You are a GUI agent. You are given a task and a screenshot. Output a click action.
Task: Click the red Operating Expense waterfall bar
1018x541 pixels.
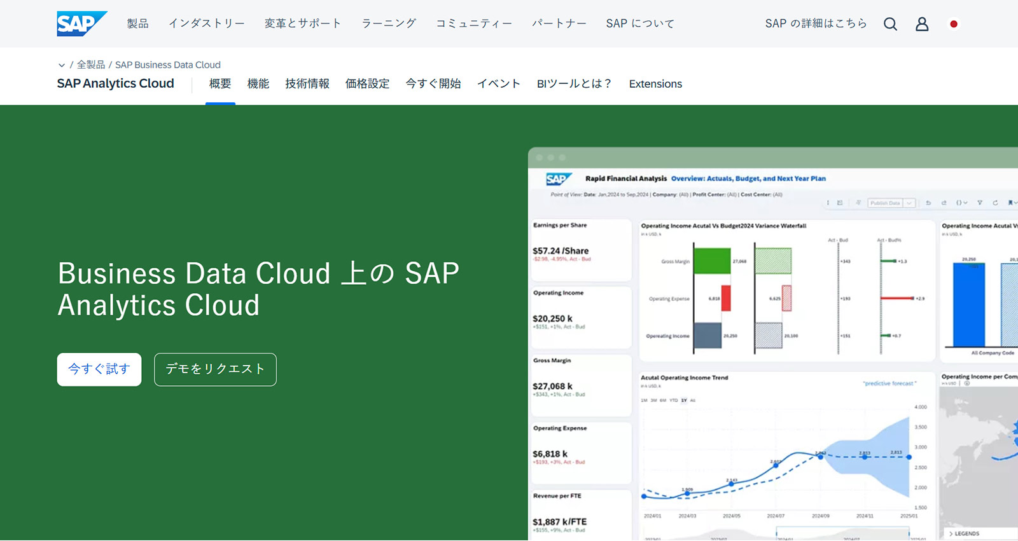coord(726,298)
